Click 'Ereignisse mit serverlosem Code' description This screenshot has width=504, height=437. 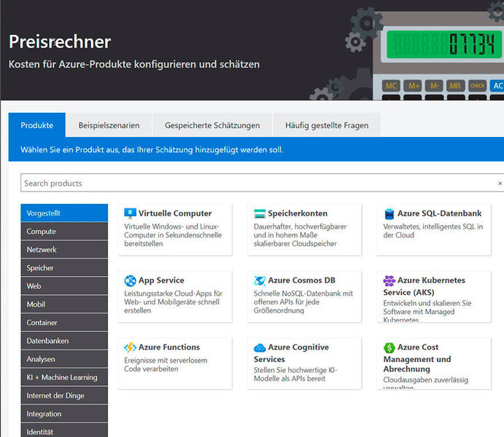pos(166,364)
